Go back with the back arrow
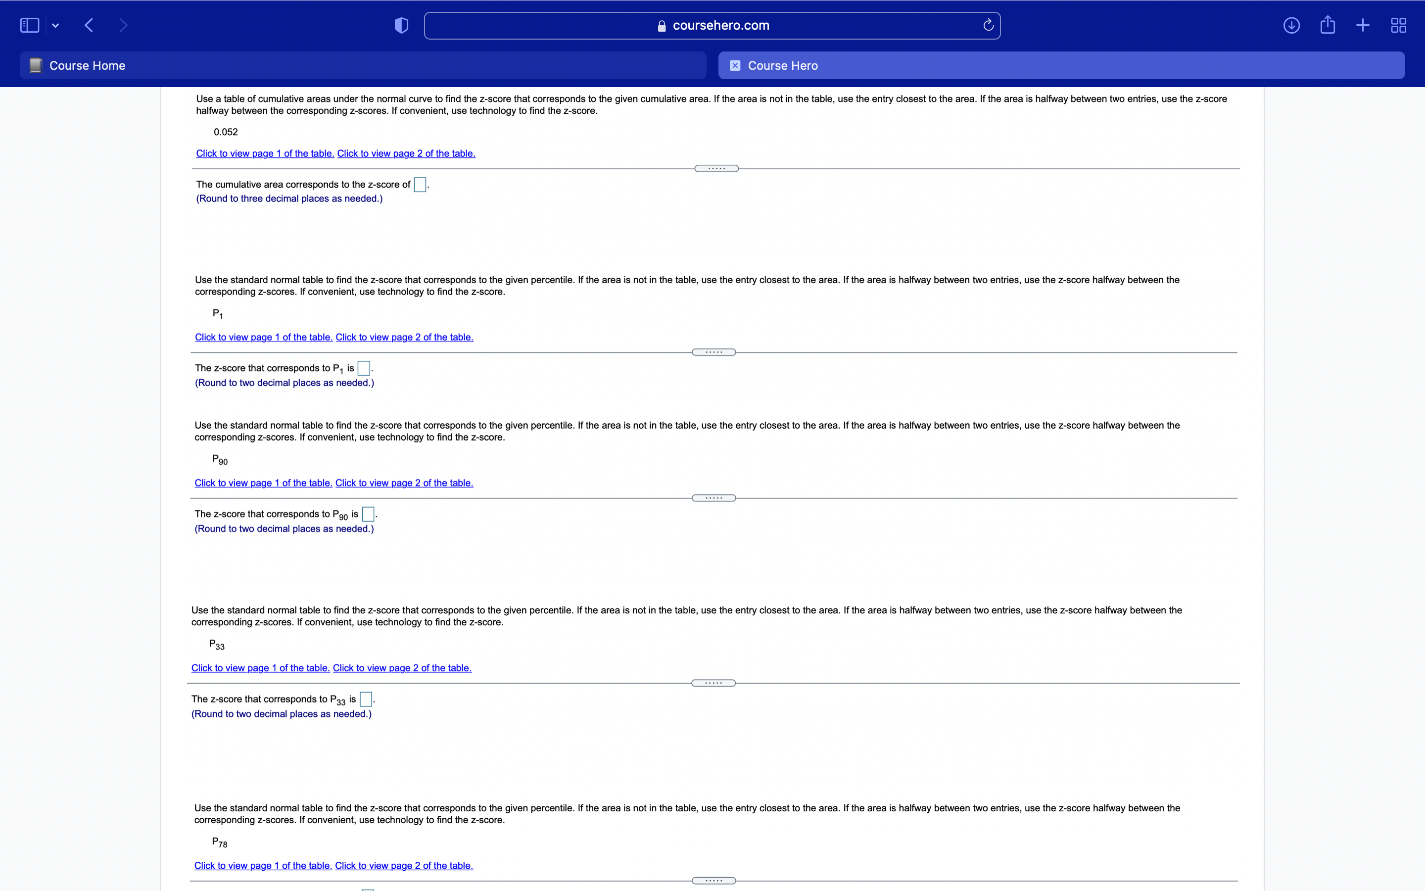This screenshot has height=891, width=1425. 89,25
